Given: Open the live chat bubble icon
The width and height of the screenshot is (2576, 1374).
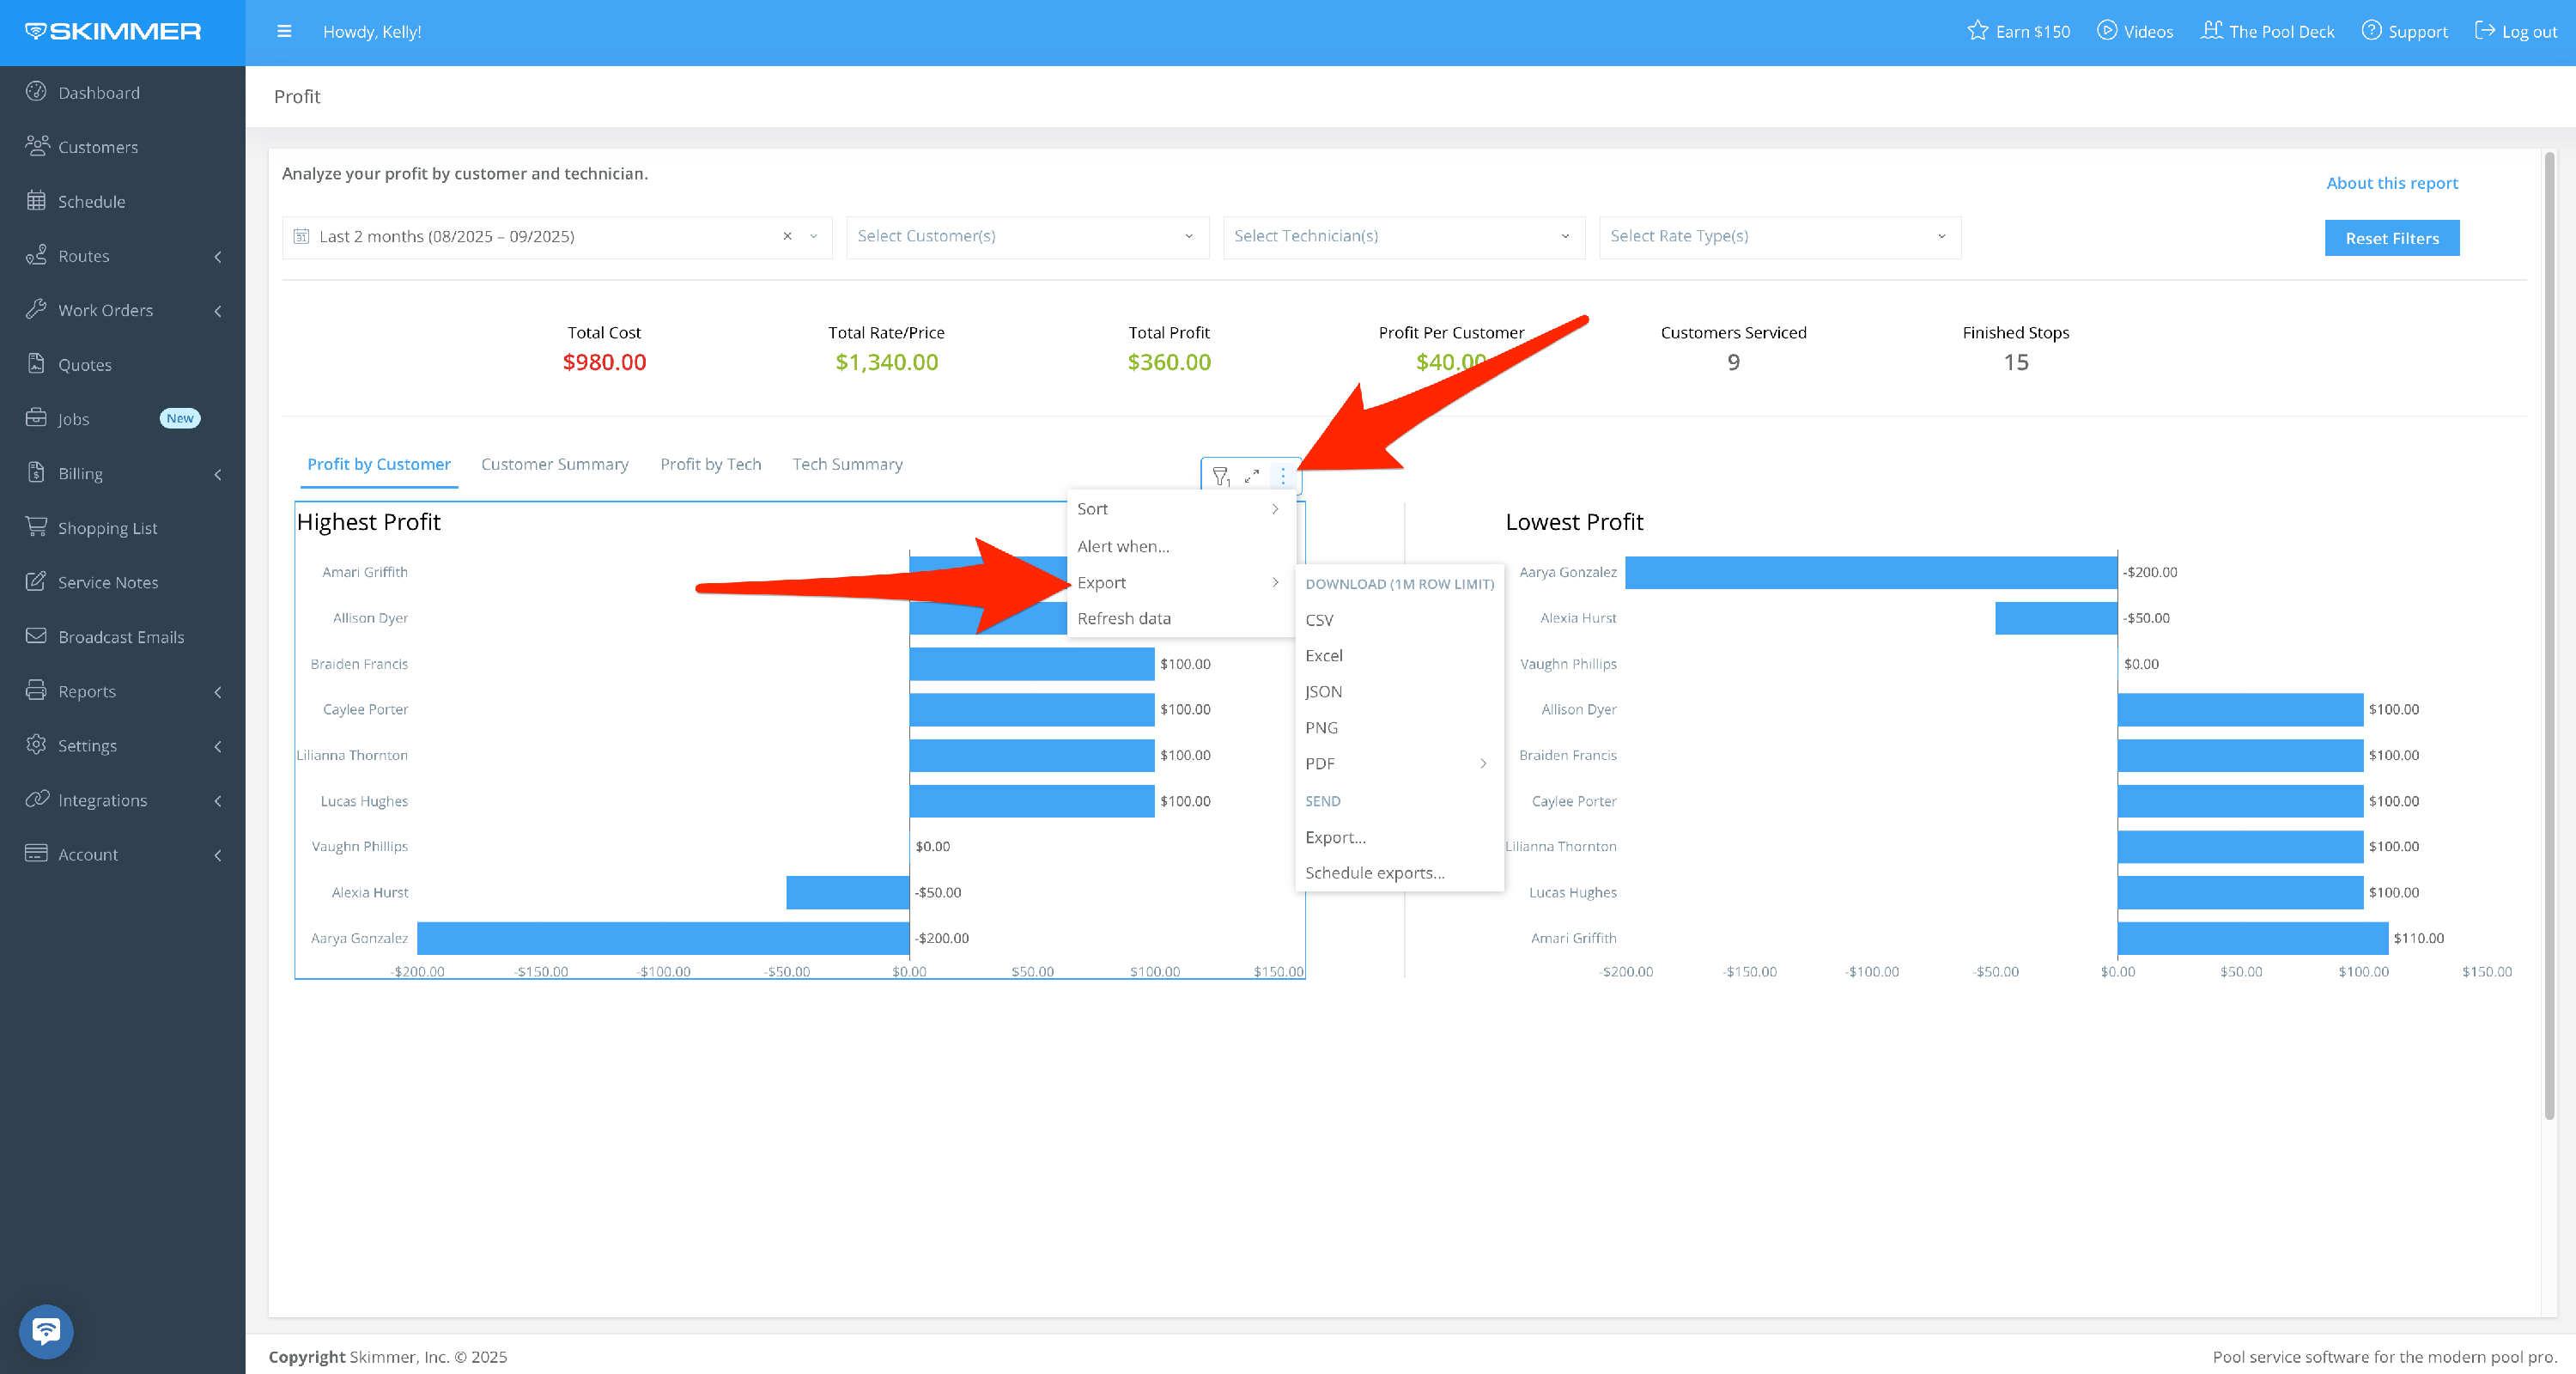Looking at the screenshot, I should [x=46, y=1331].
